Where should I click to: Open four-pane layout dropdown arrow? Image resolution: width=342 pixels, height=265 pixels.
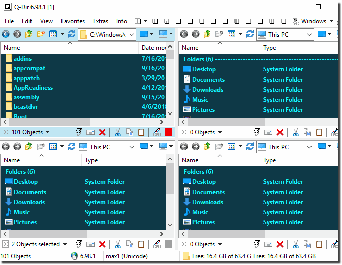145,21
